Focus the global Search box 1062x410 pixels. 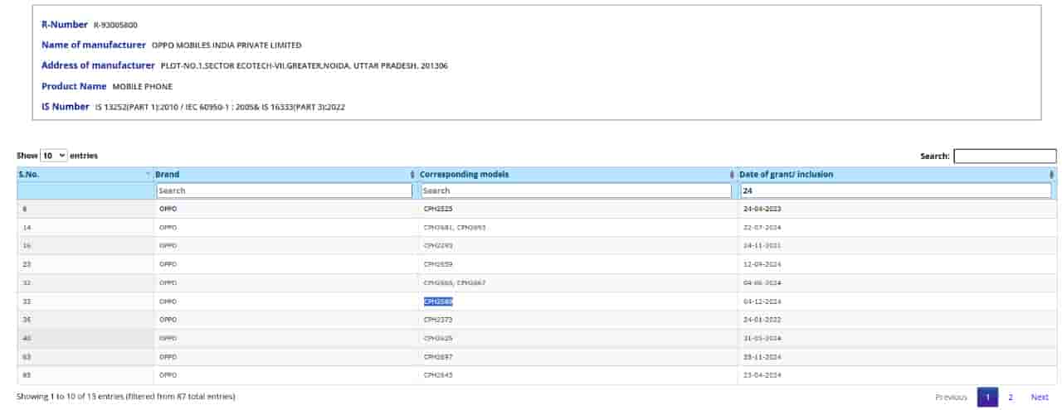[1004, 156]
